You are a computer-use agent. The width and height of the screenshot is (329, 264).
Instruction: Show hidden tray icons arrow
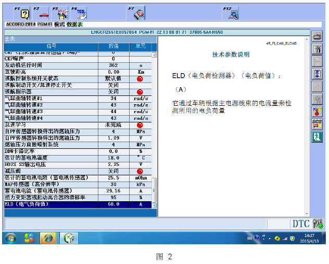click(270, 239)
